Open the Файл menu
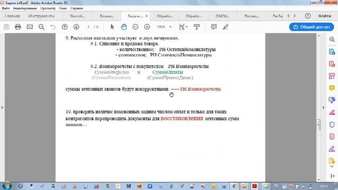Viewport: 338px width, 190px height. pos(6,8)
